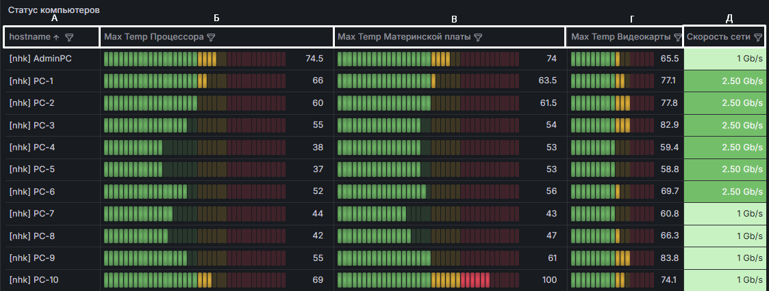Image resolution: width=769 pixels, height=291 pixels.
Task: Open filter for Max Temp Процессора column
Action: (212, 37)
